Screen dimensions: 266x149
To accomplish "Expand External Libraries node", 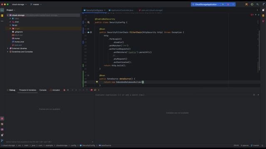I will tap(7, 48).
